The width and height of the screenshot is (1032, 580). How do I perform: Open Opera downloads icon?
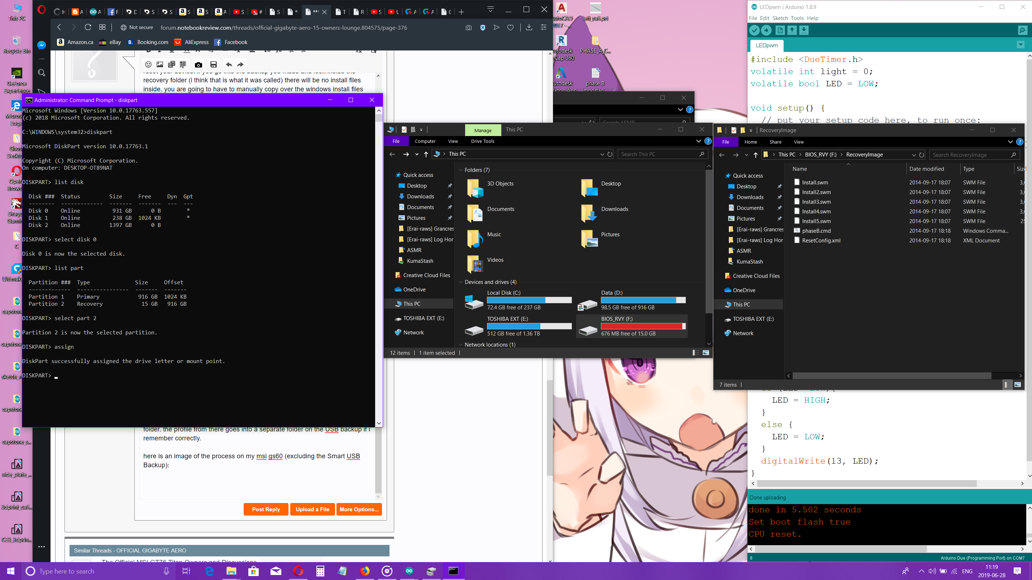tap(529, 27)
